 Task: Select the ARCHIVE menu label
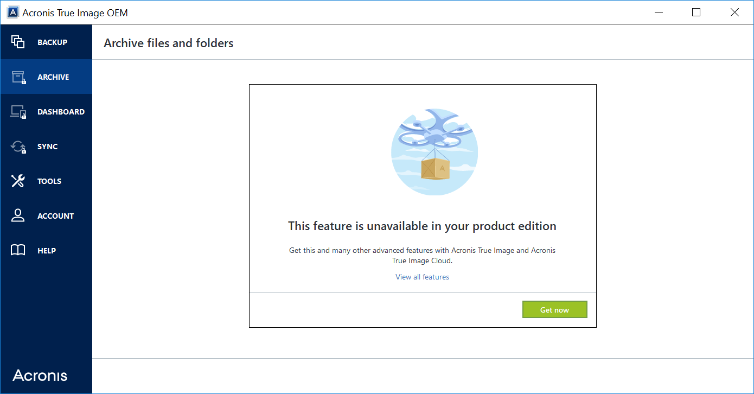coord(53,77)
